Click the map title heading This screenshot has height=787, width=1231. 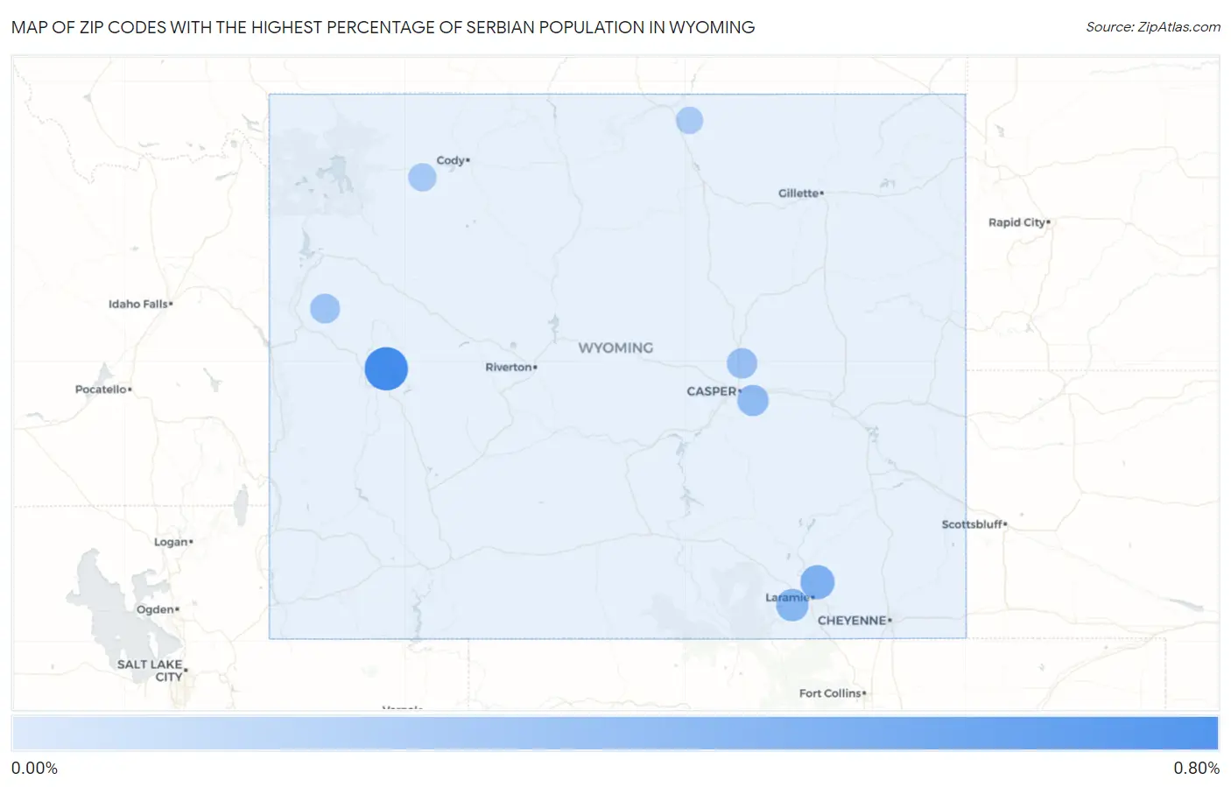pyautogui.click(x=383, y=27)
